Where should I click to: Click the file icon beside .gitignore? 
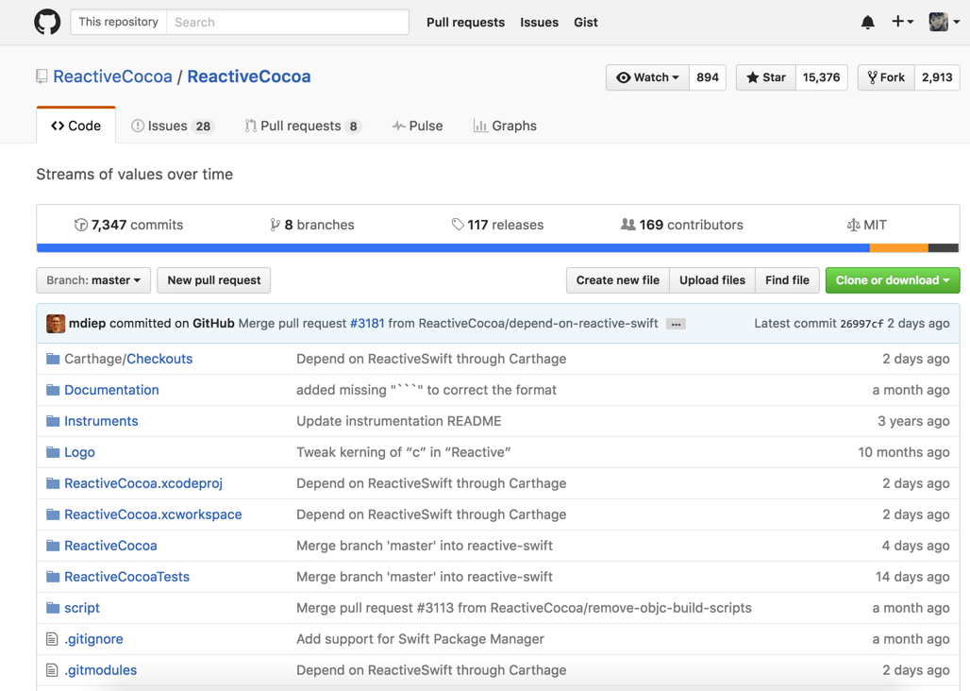click(x=53, y=639)
